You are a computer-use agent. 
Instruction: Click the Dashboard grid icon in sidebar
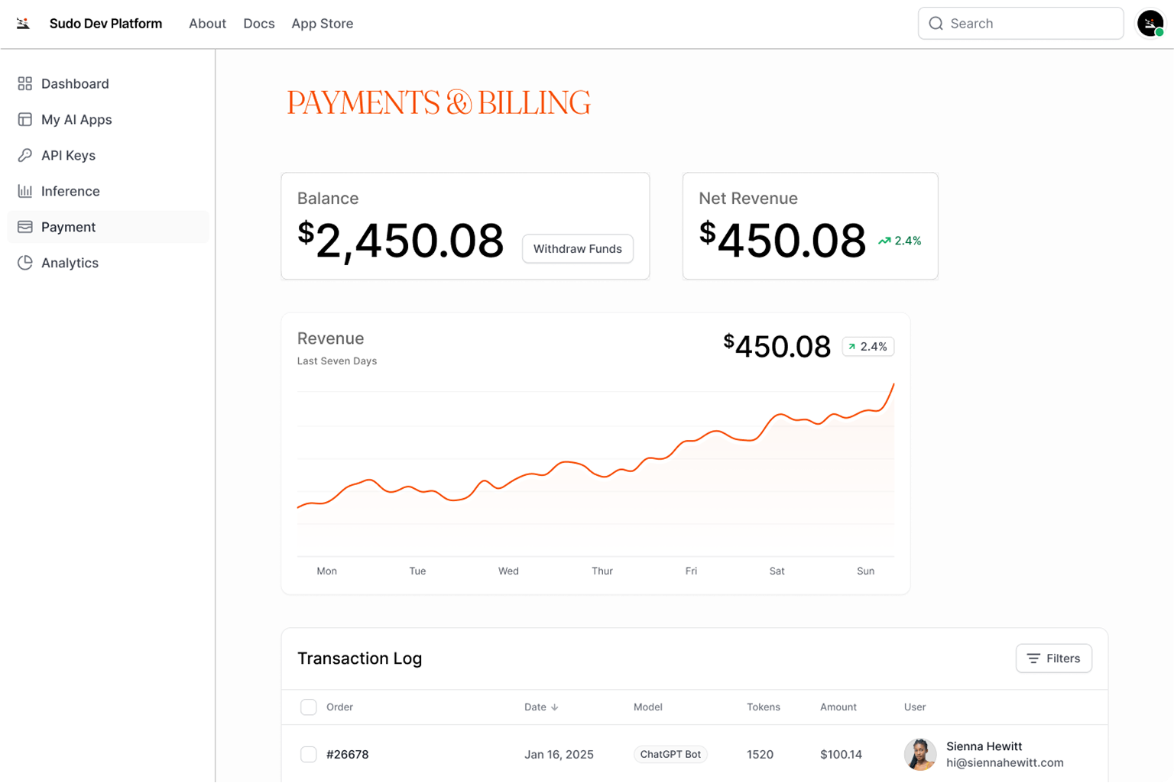25,83
